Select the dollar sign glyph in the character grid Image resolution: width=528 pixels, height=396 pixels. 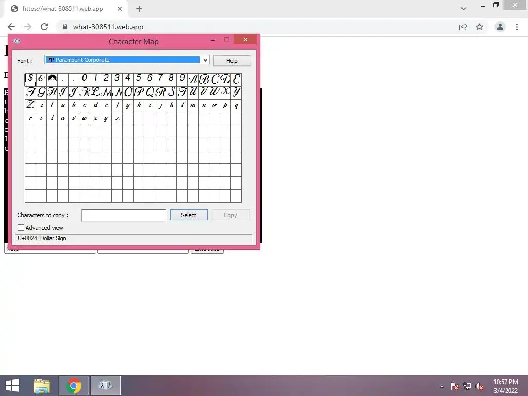coord(30,79)
